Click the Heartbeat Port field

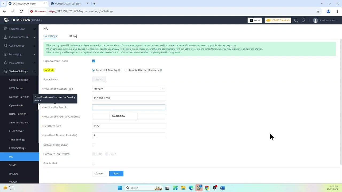[x=129, y=126]
